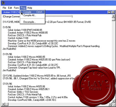Choose Compile from the Prog menu
The image size is (116, 107).
pos(33,12)
